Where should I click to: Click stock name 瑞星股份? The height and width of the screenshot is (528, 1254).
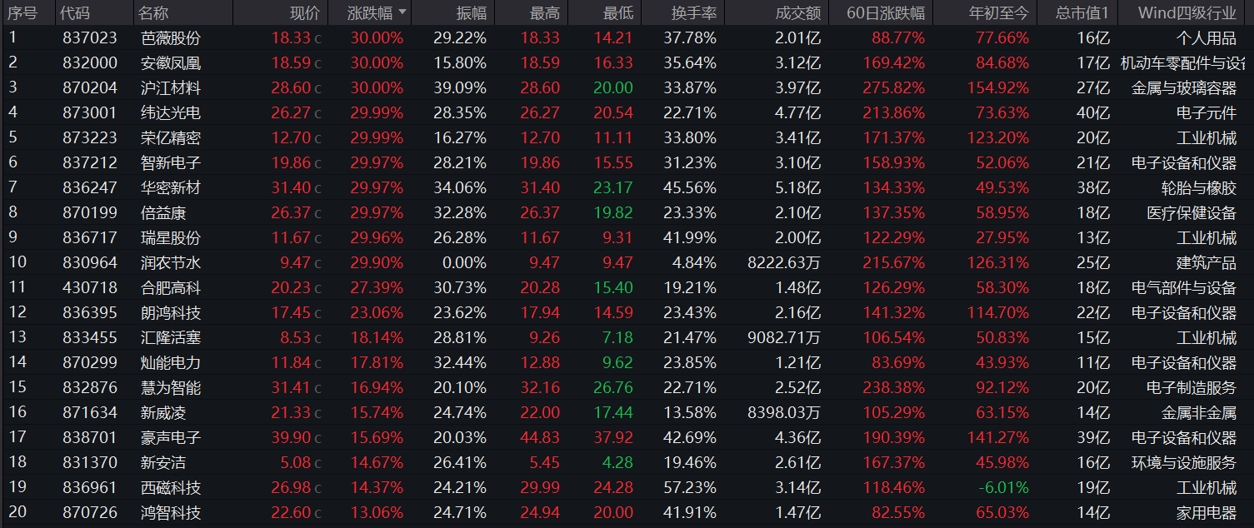171,237
